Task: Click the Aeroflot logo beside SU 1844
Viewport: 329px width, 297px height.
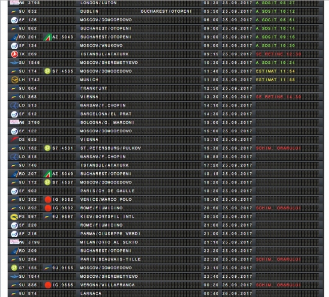Action: 14,277
